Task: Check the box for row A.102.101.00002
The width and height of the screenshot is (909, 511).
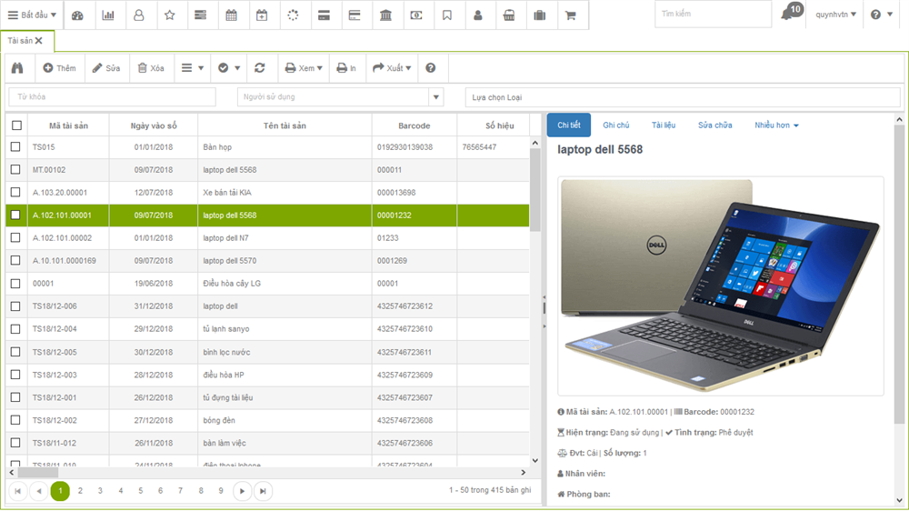Action: click(15, 237)
